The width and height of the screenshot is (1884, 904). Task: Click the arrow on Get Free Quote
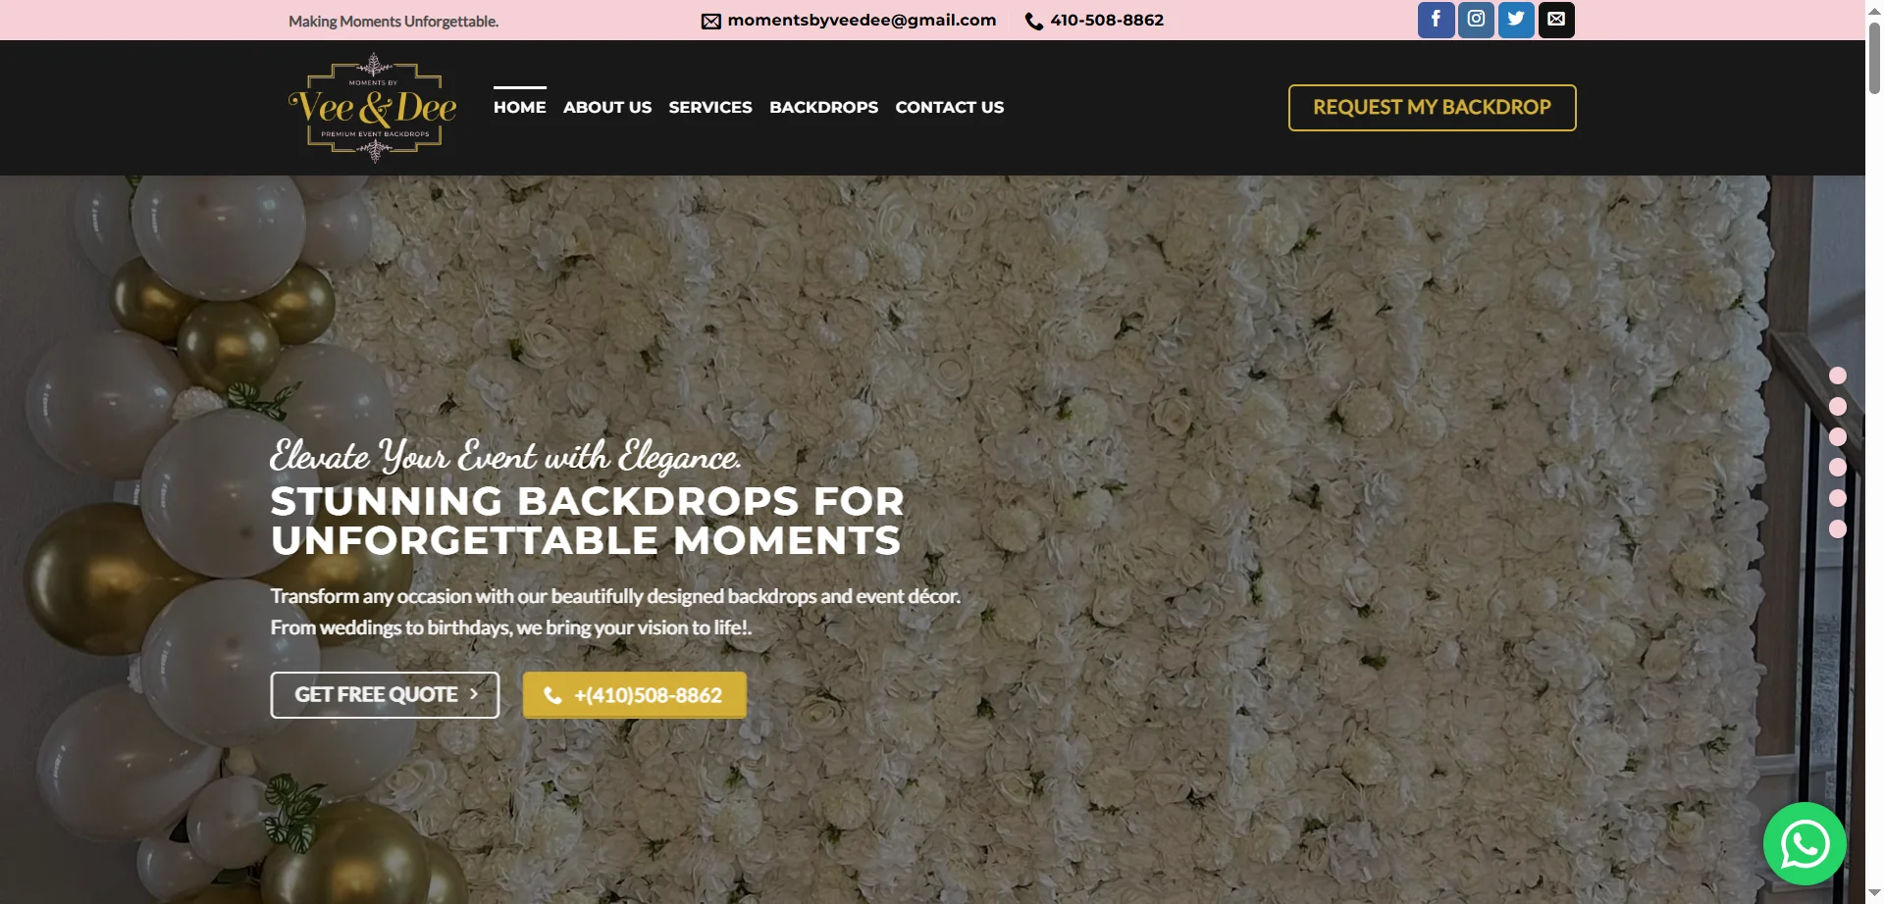[x=474, y=694]
